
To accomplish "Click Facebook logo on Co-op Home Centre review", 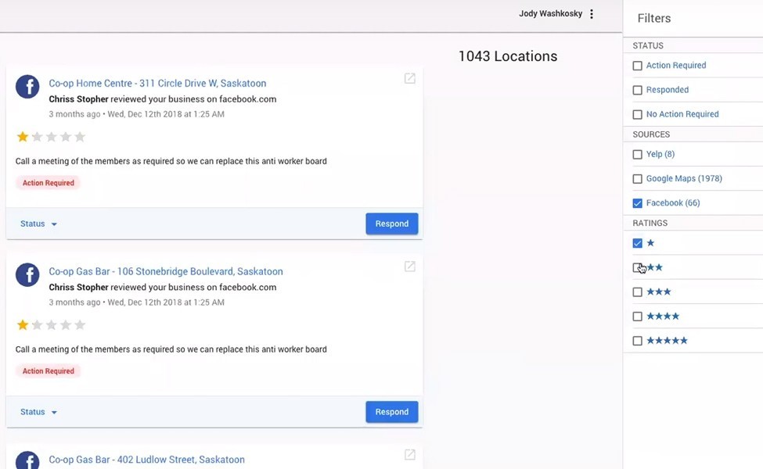I will tap(27, 87).
